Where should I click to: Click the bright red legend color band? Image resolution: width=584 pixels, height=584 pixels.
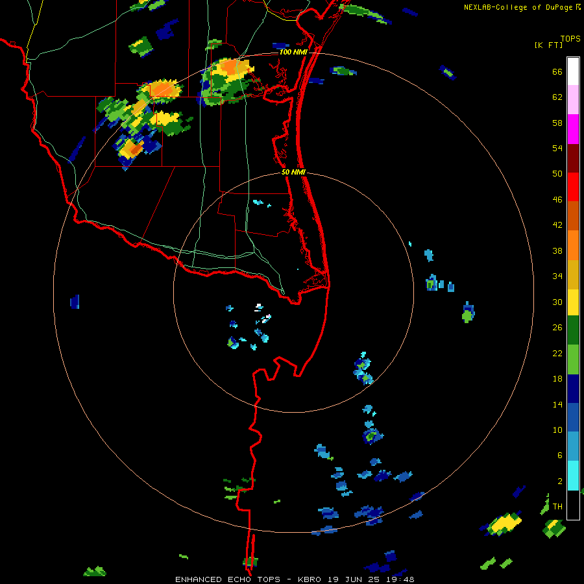[x=573, y=187]
